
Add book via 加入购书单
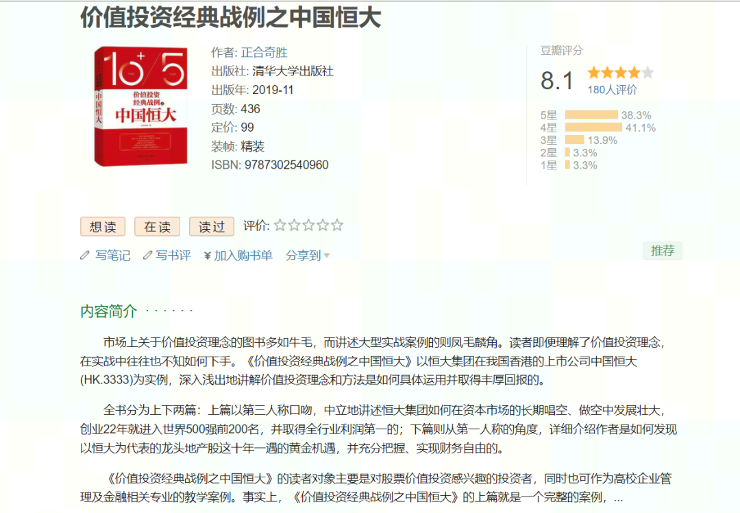(x=243, y=256)
